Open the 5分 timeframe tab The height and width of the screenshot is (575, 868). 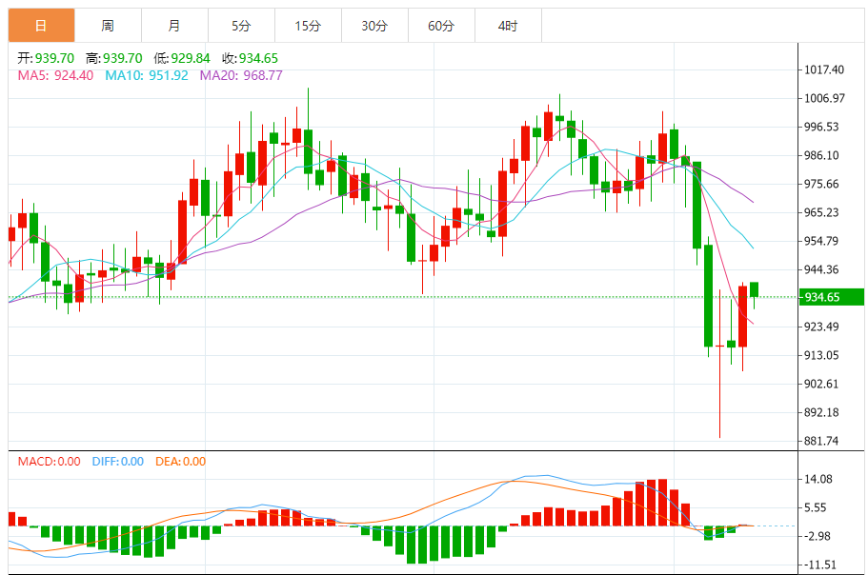click(241, 26)
